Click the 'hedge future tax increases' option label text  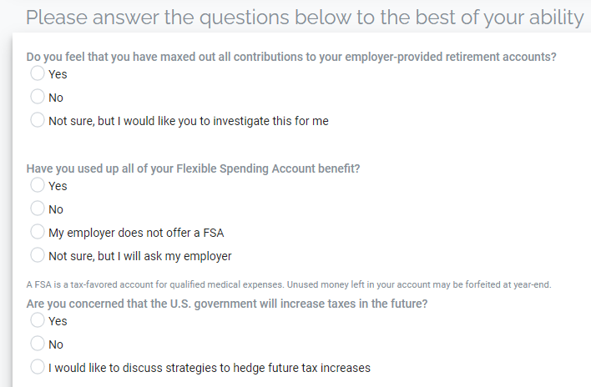pyautogui.click(x=210, y=368)
